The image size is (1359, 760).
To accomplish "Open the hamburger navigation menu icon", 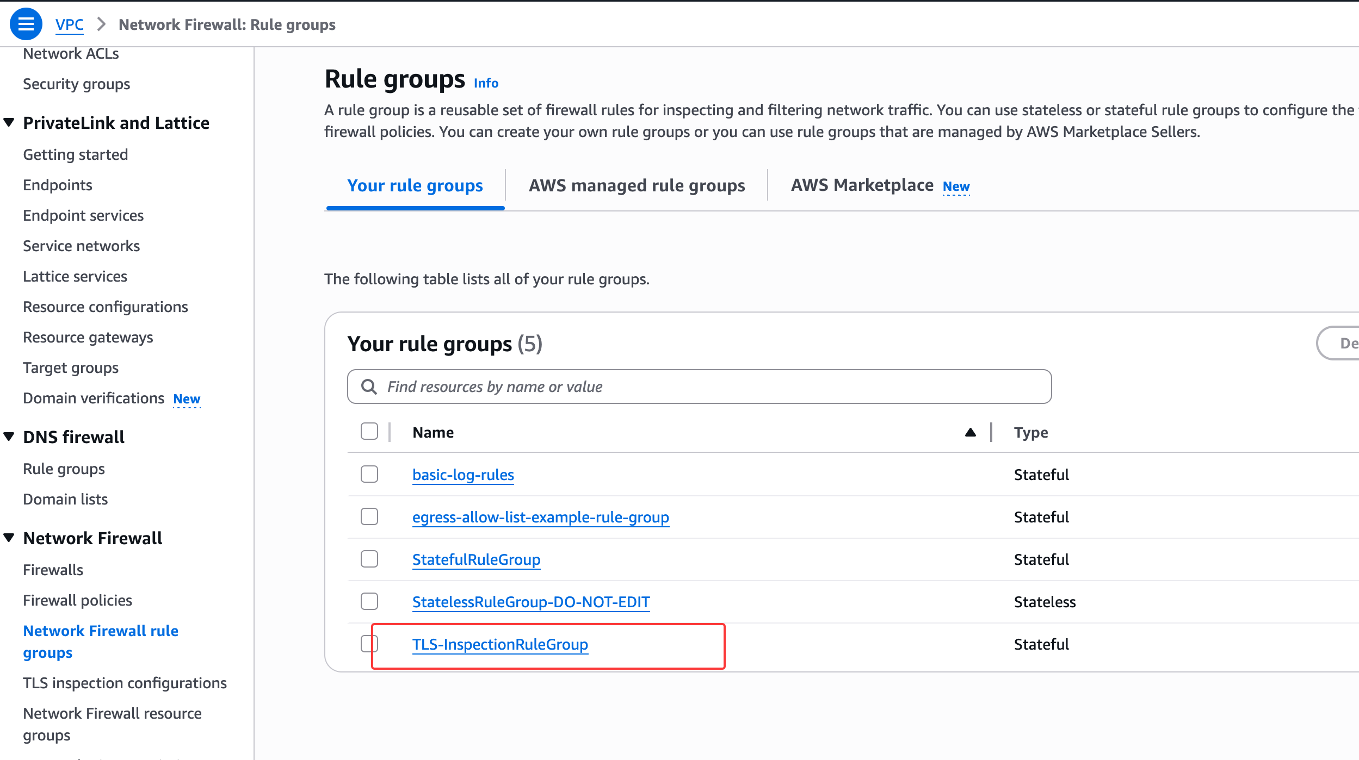I will pyautogui.click(x=26, y=24).
